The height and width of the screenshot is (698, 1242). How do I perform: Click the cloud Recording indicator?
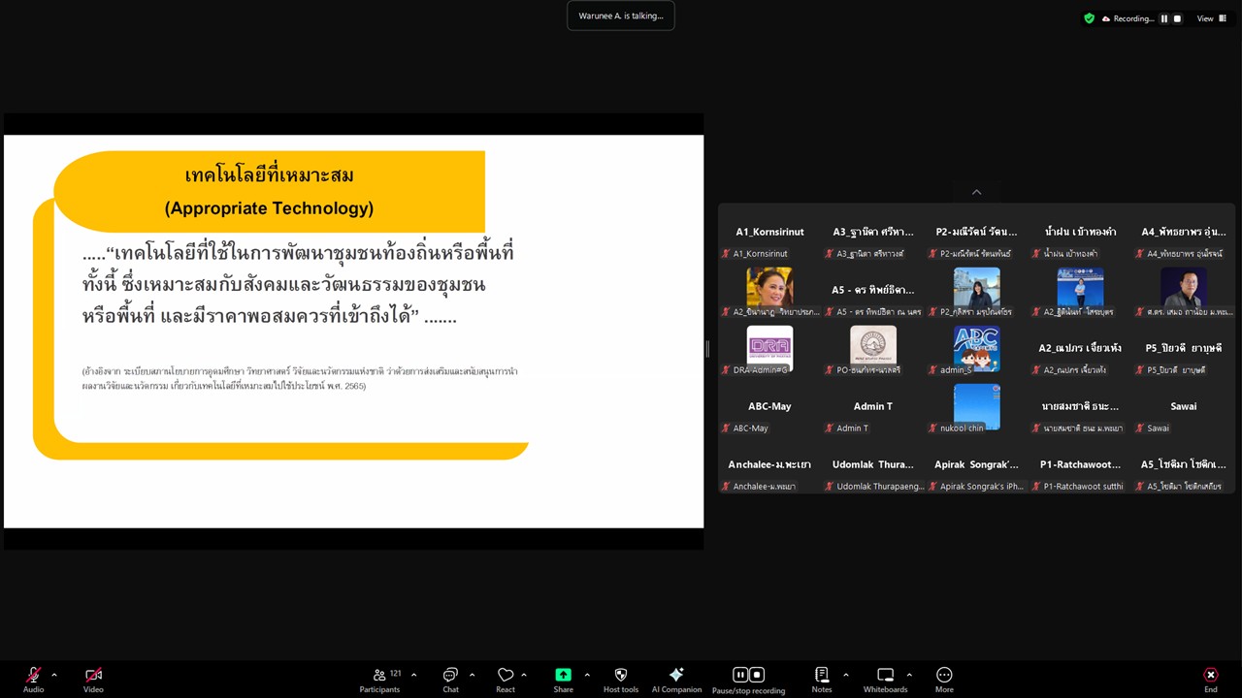click(1128, 18)
